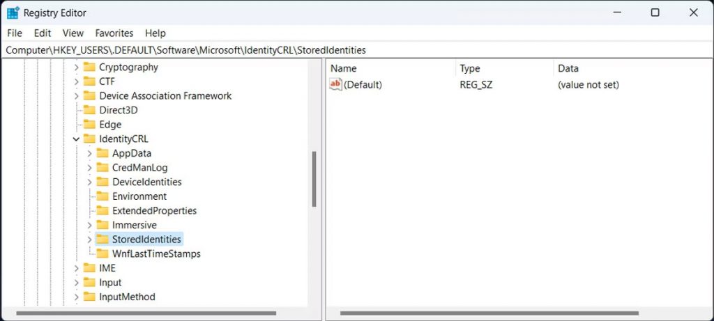Screen dimensions: 714x321
Task: Click the Direct3D folder icon
Action: [x=89, y=110]
